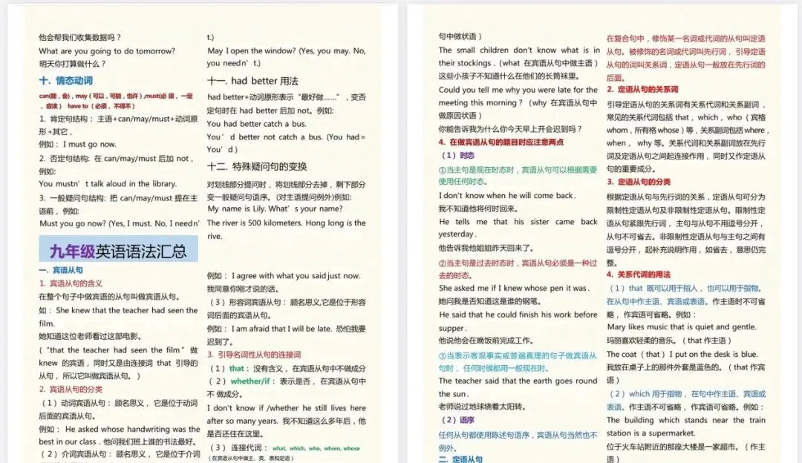
Task: Select heading 十二、特殊疑问句的变换
Action: [x=257, y=166]
